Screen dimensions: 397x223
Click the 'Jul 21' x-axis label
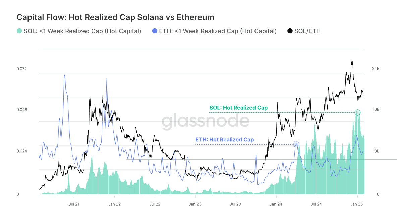[x=74, y=204]
